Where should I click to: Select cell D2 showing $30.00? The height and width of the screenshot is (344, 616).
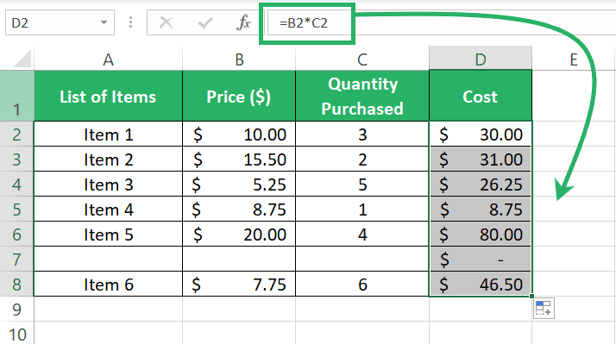pos(481,134)
